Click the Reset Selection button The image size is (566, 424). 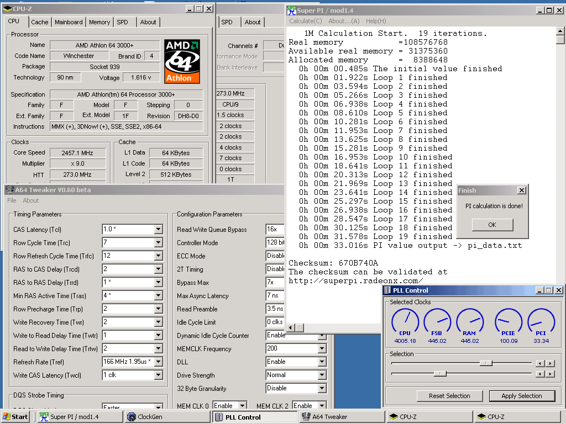coord(449,396)
